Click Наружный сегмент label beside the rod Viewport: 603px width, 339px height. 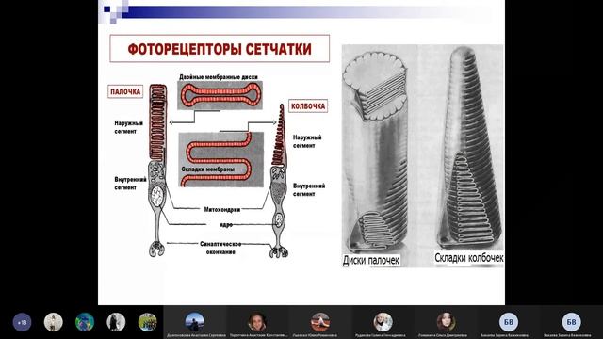click(128, 127)
